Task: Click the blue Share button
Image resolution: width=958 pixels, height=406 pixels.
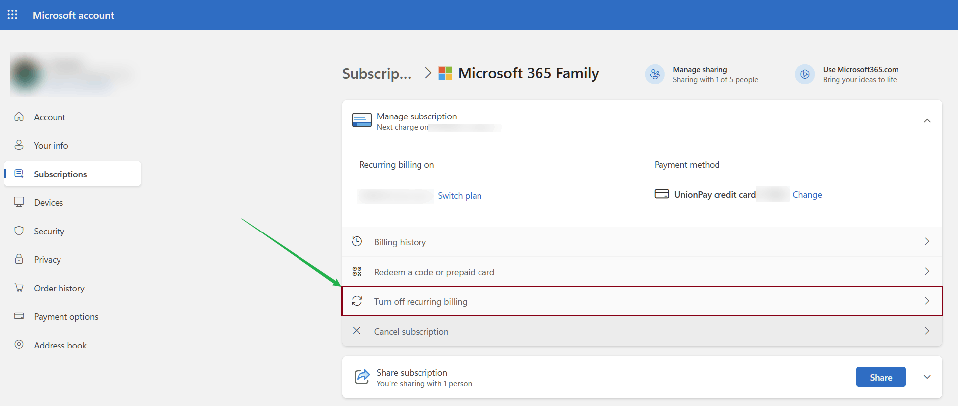Action: click(881, 377)
